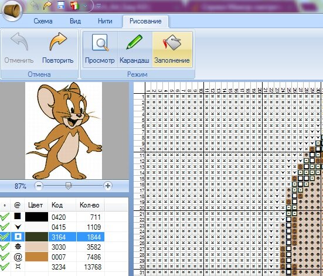The image size is (323, 276).
Task: Select thread code 0007
Action: coord(59,257)
